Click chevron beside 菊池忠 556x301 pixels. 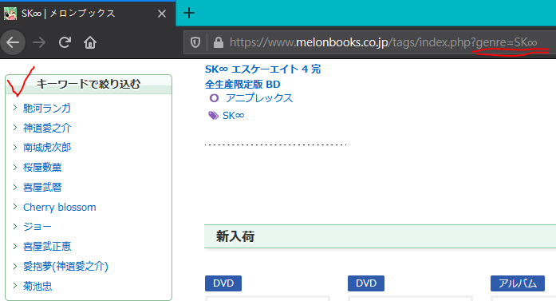pos(15,285)
